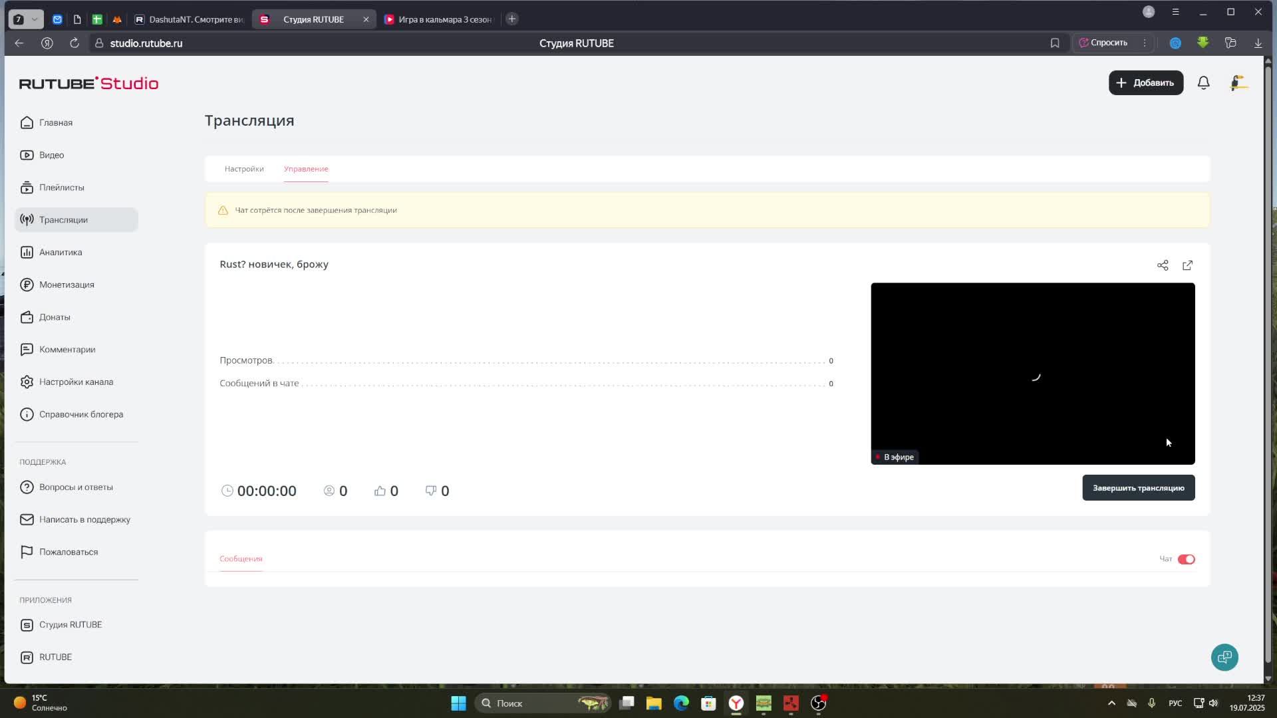Expand the tab group dropdown arrow
1277x718 pixels.
point(35,19)
